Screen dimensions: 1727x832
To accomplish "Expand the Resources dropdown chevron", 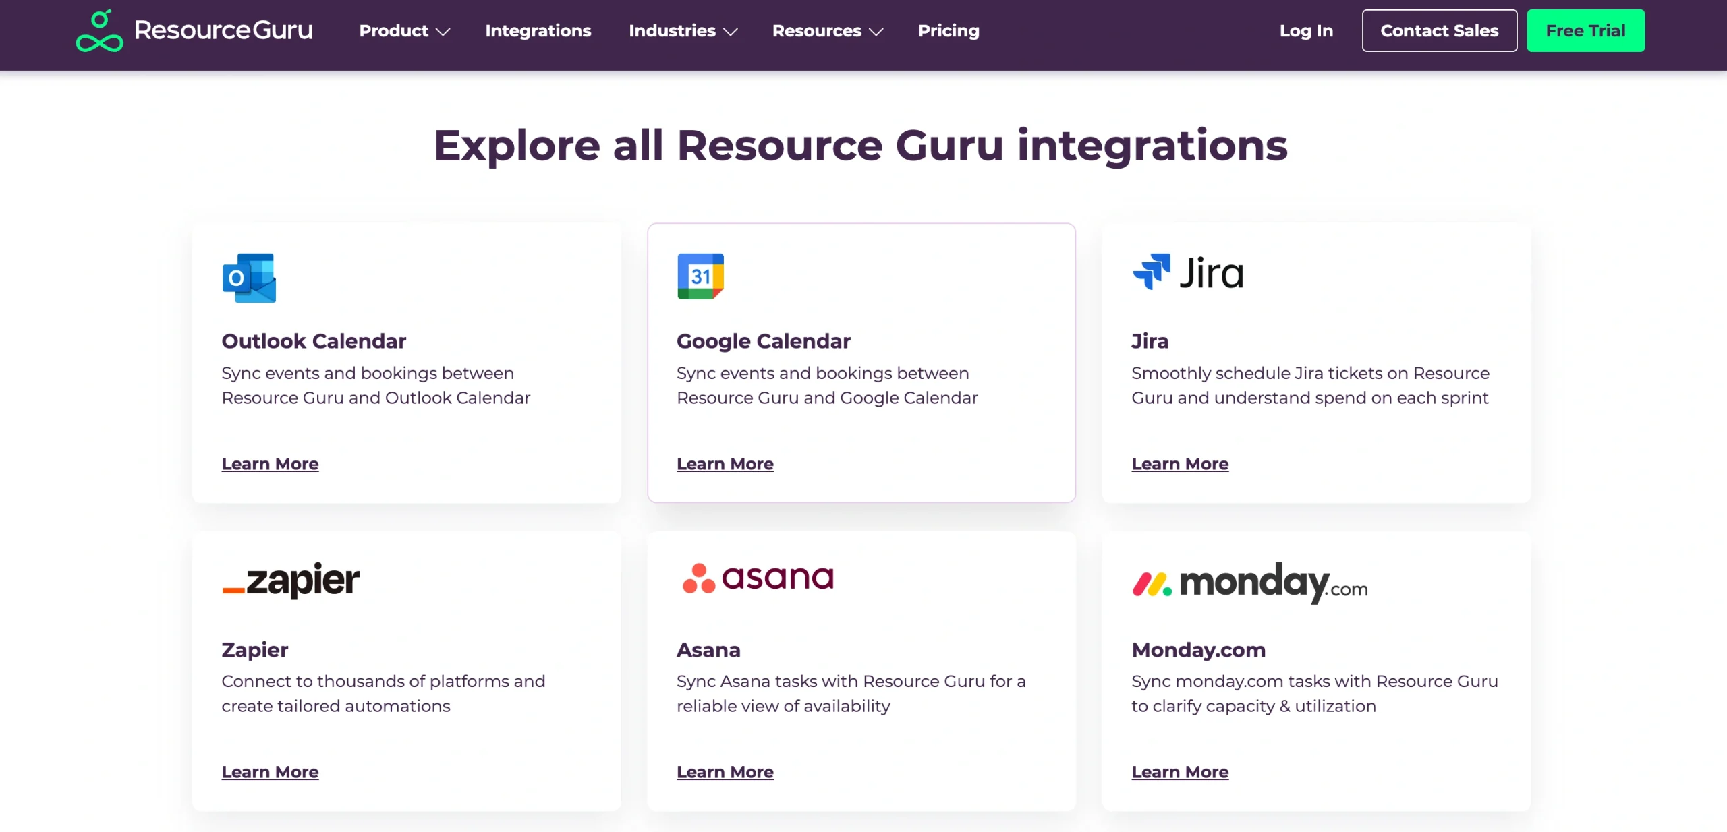I will pyautogui.click(x=876, y=32).
